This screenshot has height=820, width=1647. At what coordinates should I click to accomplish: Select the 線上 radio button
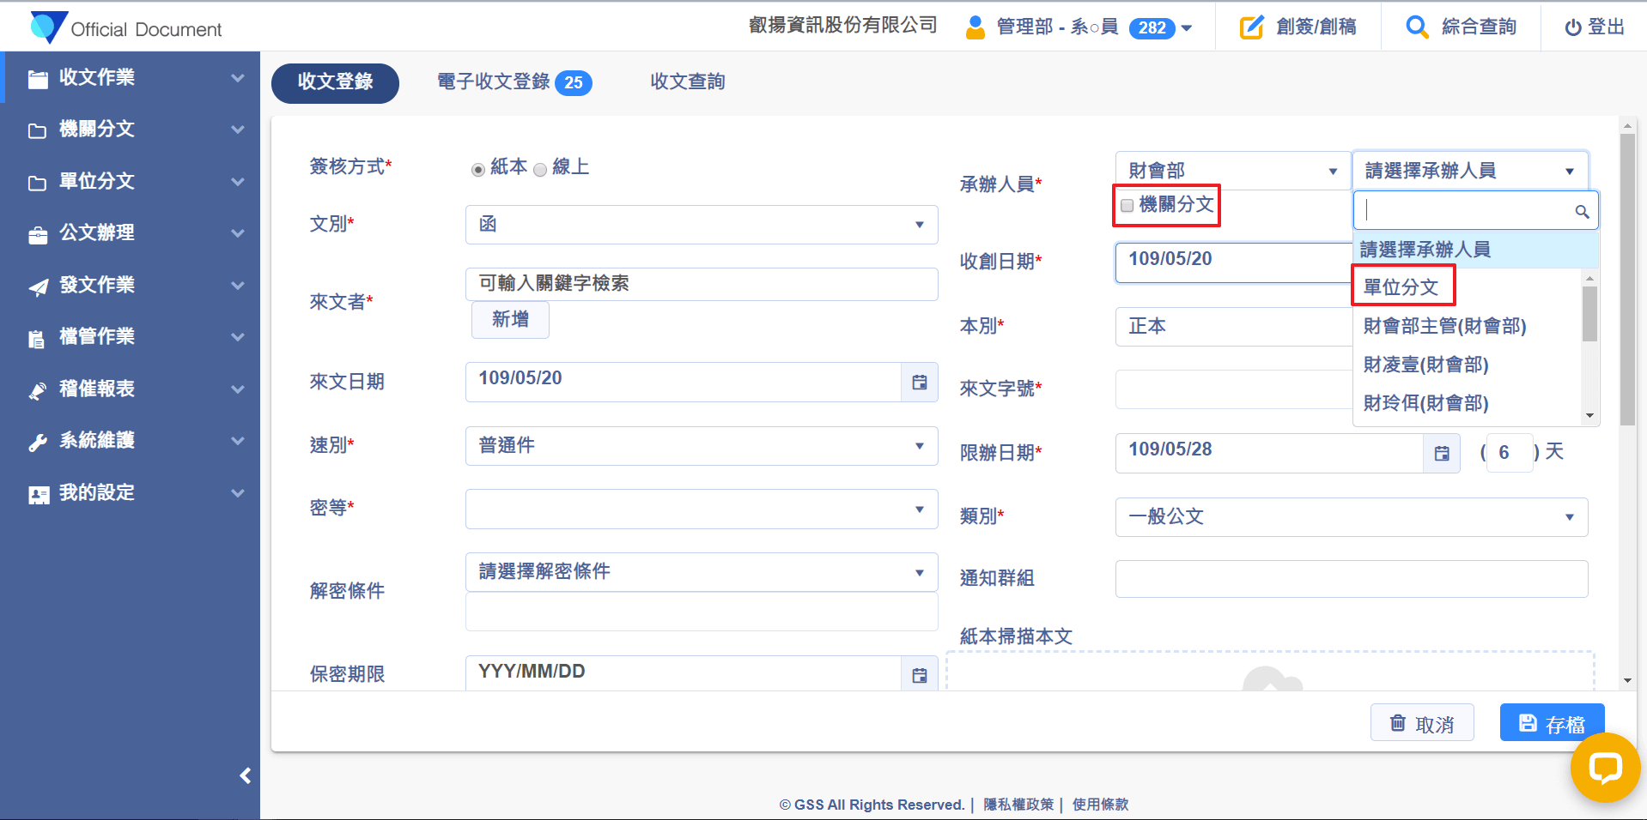(540, 170)
